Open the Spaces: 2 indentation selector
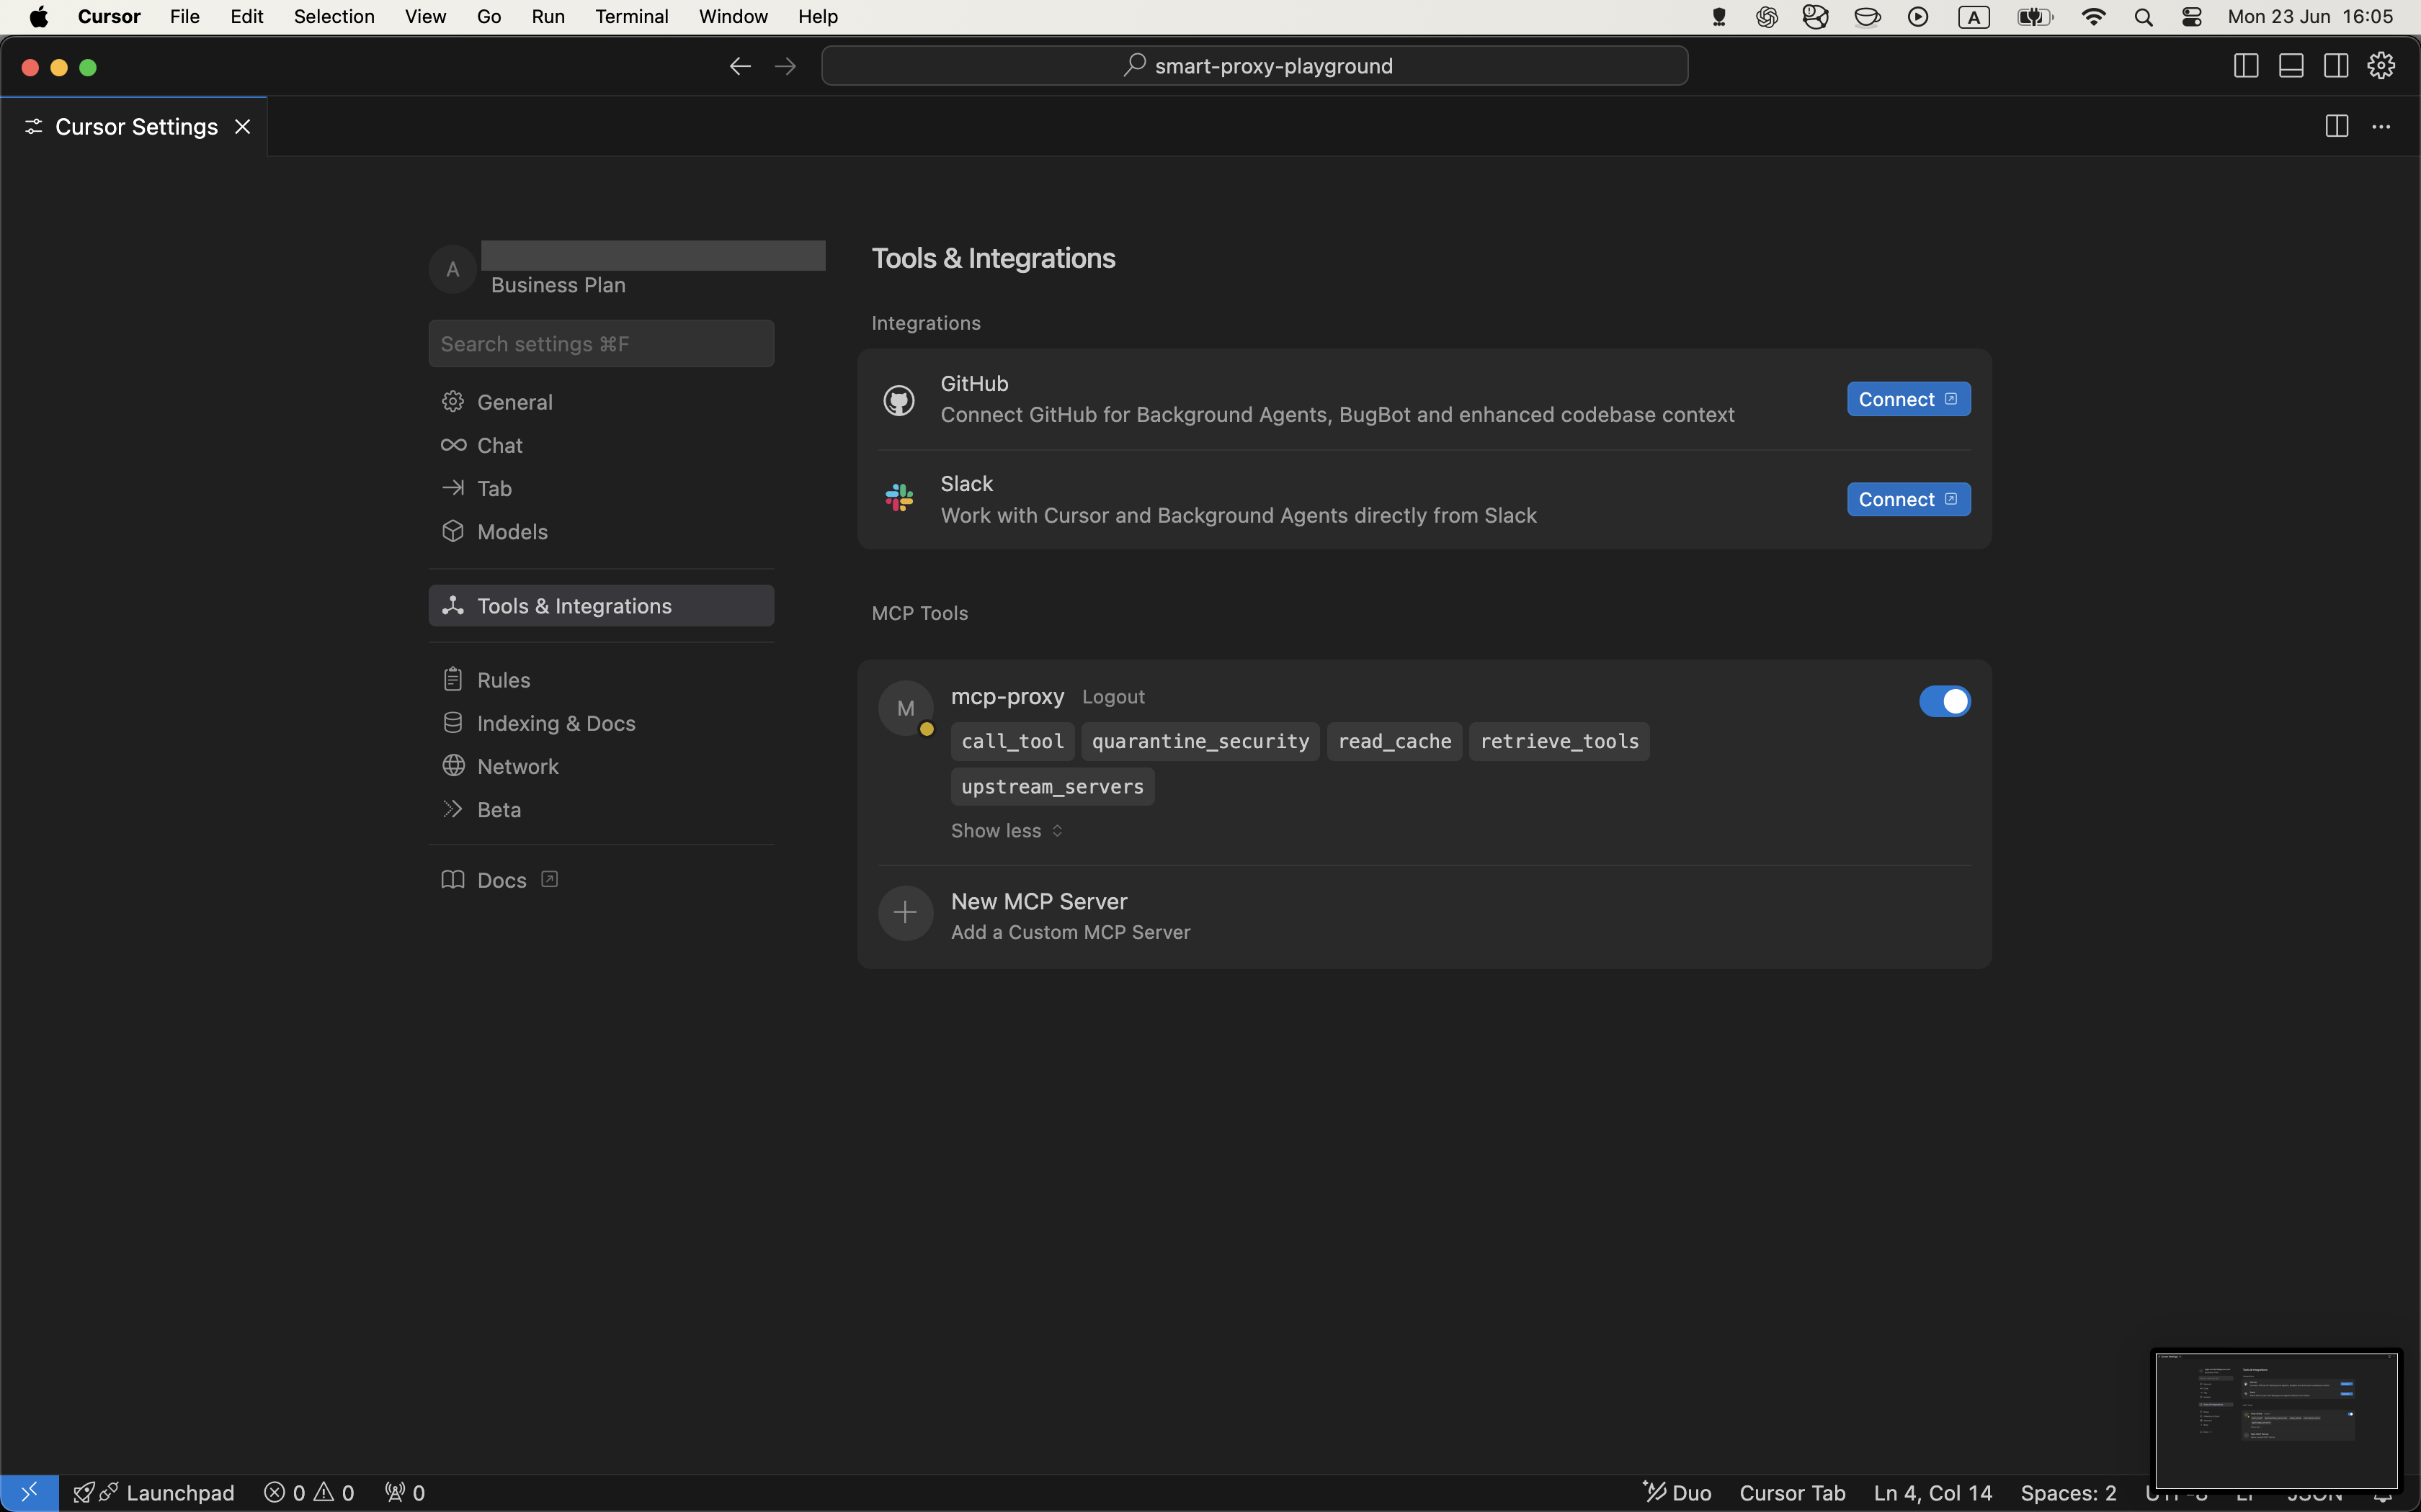Image resolution: width=2421 pixels, height=1512 pixels. pos(2068,1492)
